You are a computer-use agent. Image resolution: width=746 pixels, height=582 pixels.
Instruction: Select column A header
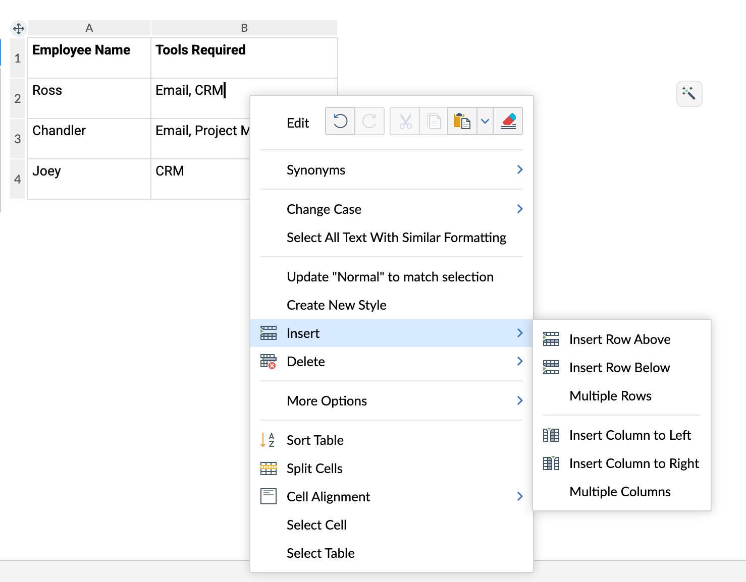[x=89, y=28]
